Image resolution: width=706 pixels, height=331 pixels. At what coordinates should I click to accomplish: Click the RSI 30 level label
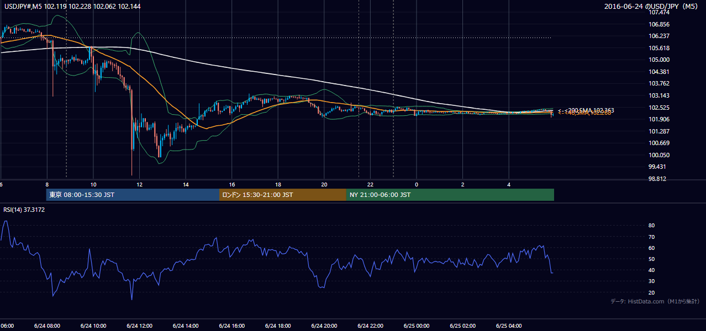(651, 281)
